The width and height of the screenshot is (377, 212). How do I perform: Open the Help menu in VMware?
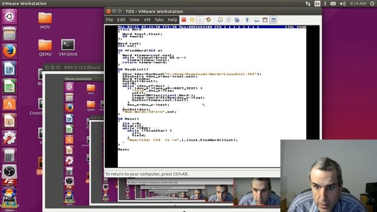coord(173,19)
